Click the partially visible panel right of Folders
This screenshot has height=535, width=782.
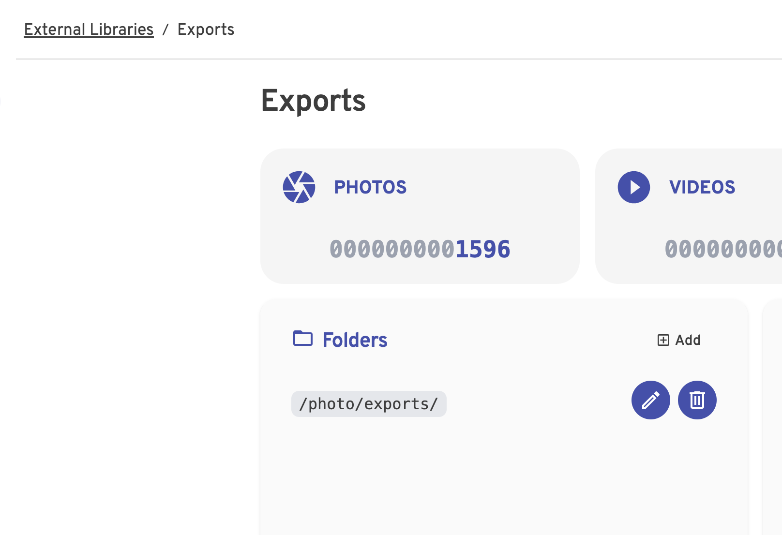click(772, 416)
